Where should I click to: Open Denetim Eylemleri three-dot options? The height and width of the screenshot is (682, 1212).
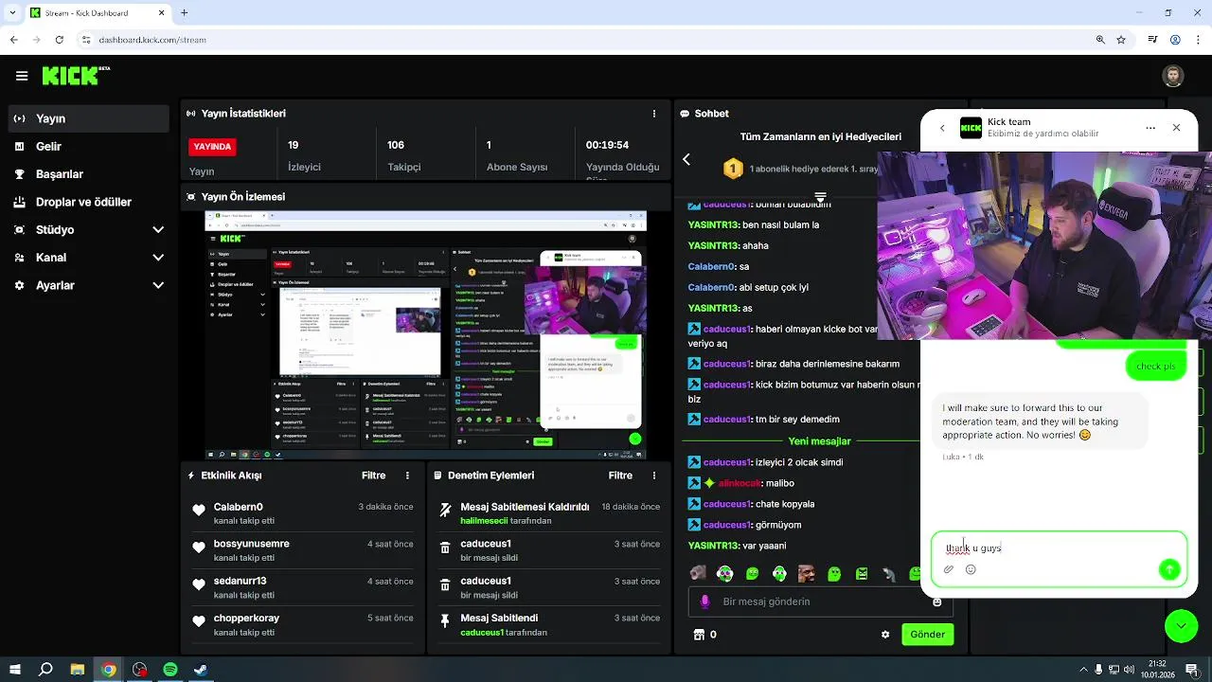(x=654, y=476)
